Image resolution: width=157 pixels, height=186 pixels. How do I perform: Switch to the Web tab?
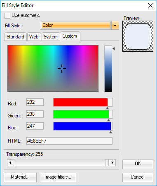[34, 37]
